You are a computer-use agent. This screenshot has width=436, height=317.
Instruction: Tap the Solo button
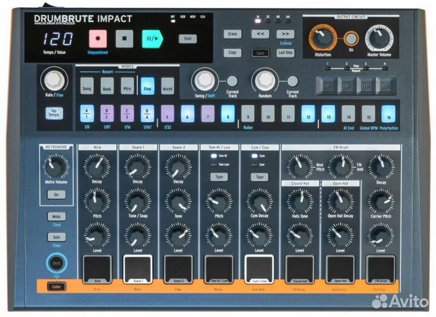point(56,237)
